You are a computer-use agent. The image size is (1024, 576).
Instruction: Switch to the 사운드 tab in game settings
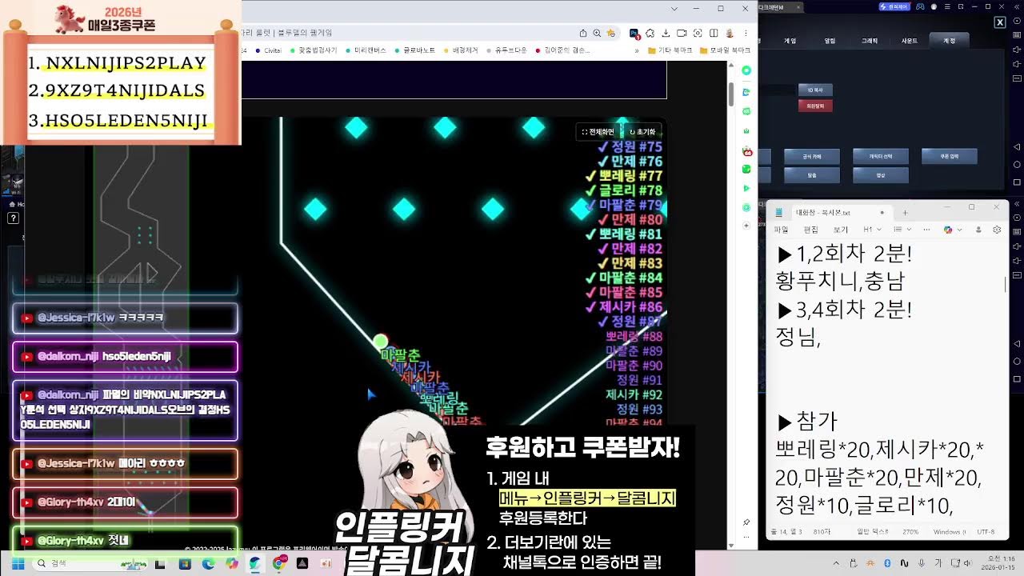pos(910,41)
